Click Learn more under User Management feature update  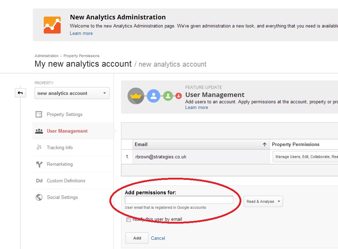tap(197, 108)
